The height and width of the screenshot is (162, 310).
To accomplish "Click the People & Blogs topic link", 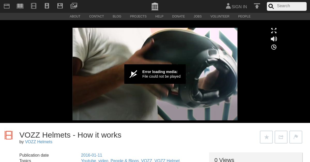I will coord(125,161).
